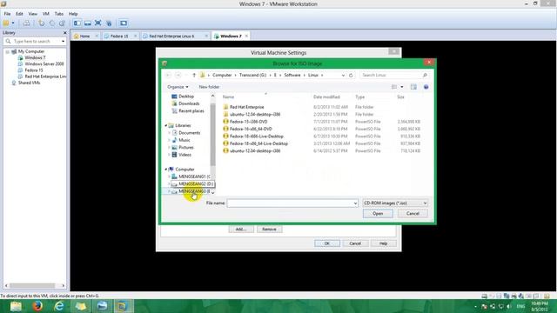Toggle the thumbnail bar toolbar icon
Screen dimensions: 557x313
point(87,23)
